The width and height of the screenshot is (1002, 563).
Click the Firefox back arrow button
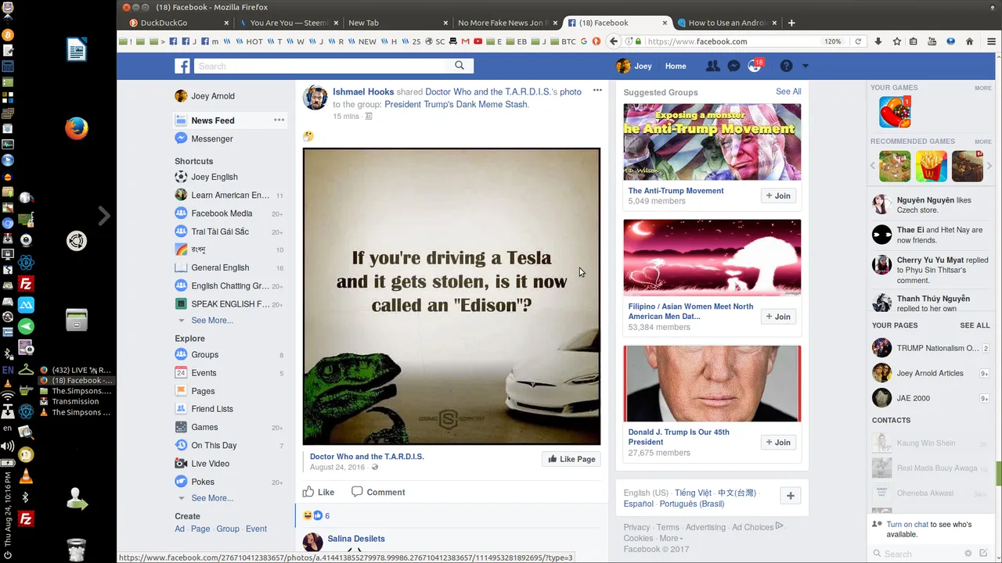coord(614,41)
